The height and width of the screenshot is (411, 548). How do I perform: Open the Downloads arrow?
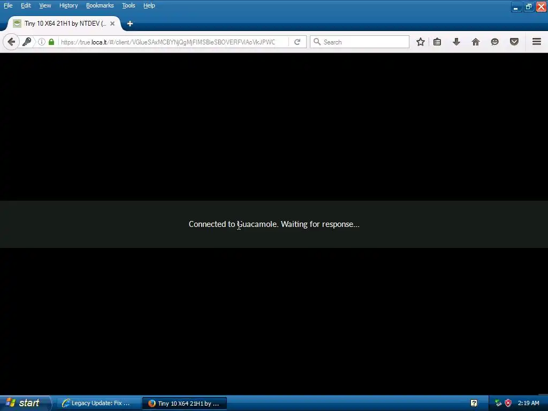[x=456, y=42]
